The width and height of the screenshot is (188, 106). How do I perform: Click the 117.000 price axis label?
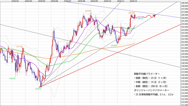pyautogui.click(x=185, y=72)
